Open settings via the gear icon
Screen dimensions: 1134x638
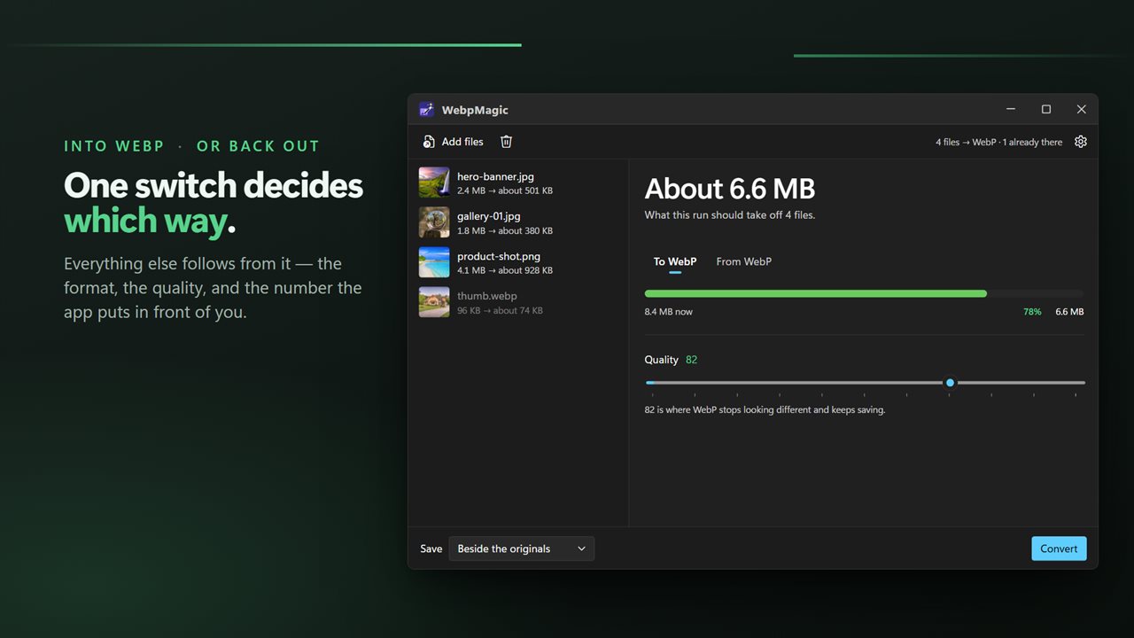(x=1080, y=142)
